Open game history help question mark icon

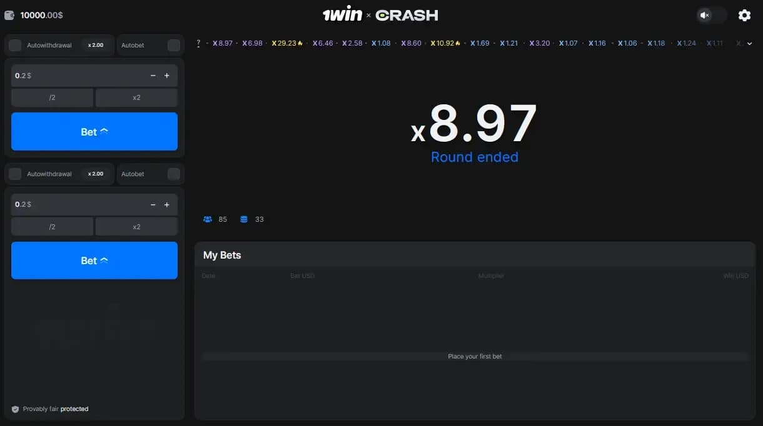tap(198, 43)
